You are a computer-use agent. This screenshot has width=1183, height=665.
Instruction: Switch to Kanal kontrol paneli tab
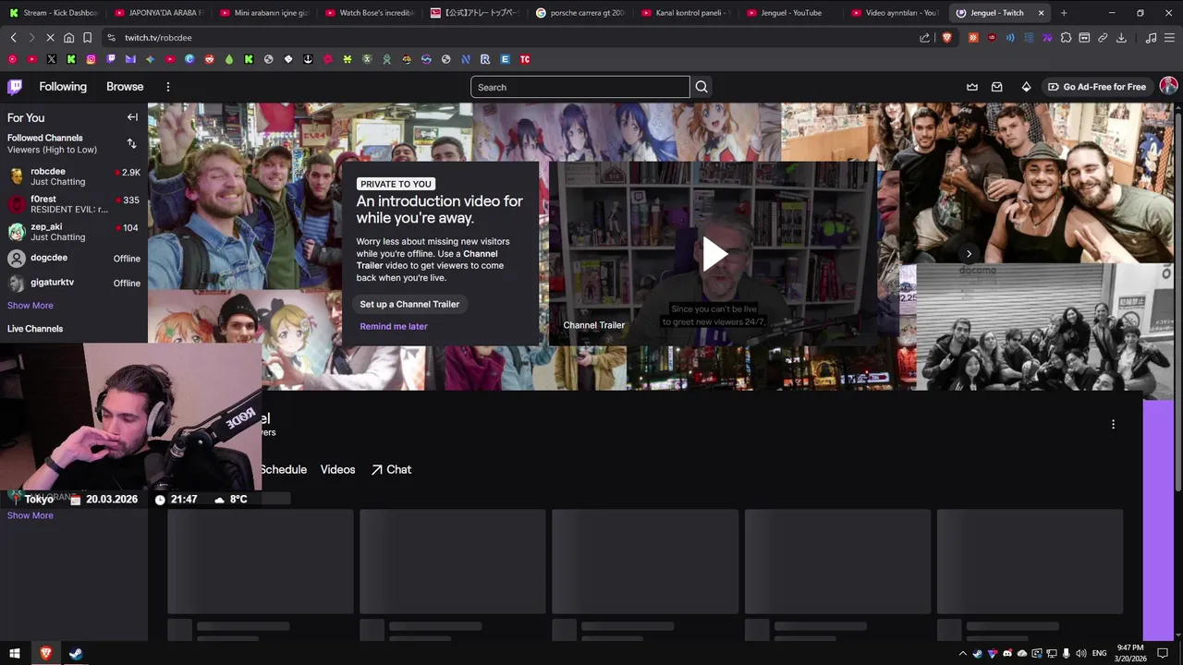click(x=686, y=13)
